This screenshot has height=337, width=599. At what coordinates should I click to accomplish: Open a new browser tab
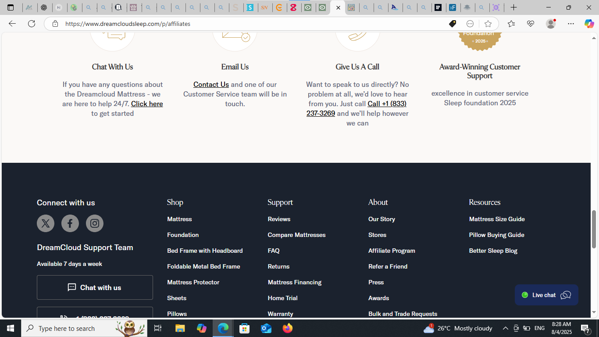tap(513, 7)
